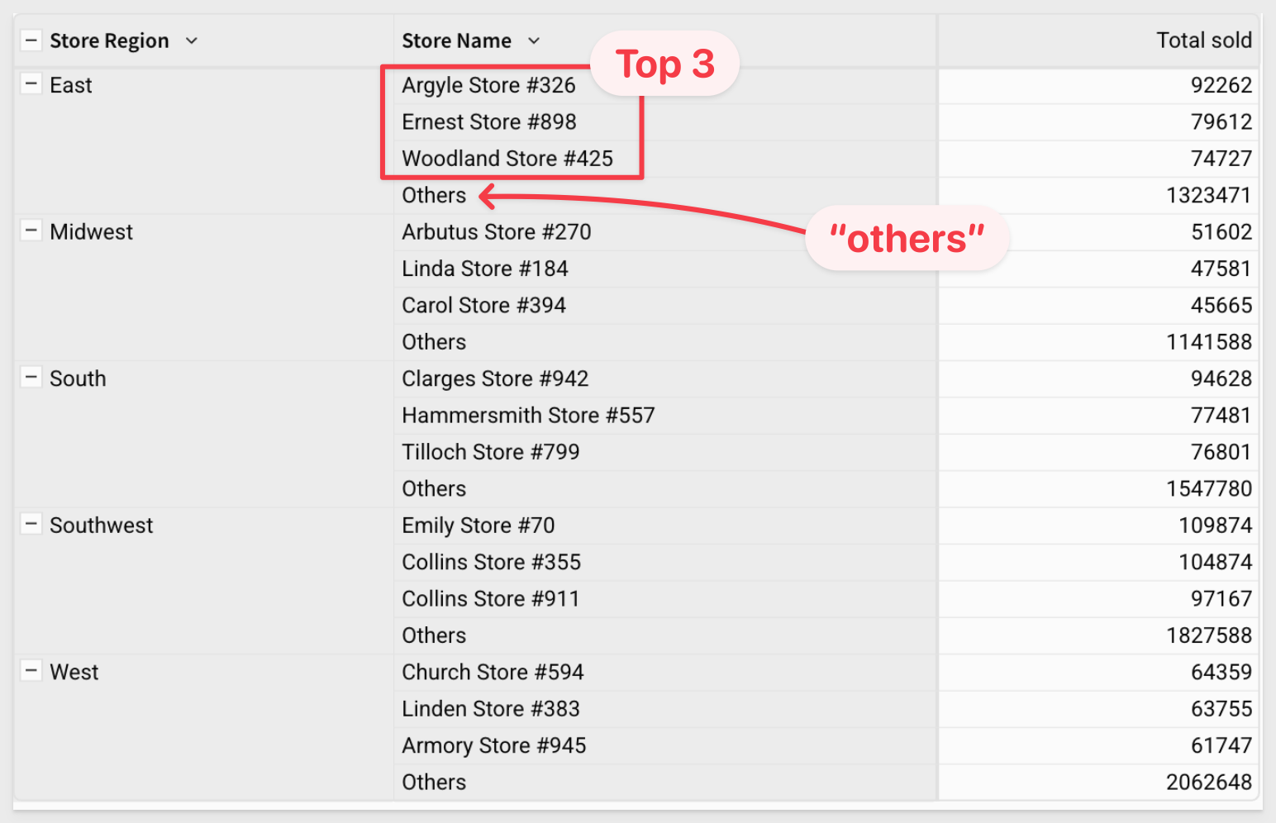Select the Others row under East
This screenshot has height=823, width=1276.
point(434,196)
